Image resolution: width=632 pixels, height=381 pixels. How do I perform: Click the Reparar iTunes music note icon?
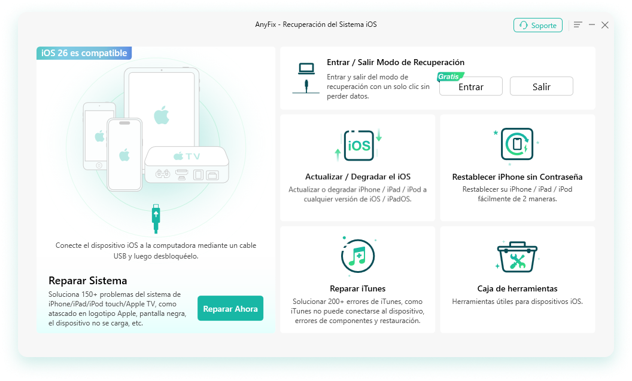[357, 256]
